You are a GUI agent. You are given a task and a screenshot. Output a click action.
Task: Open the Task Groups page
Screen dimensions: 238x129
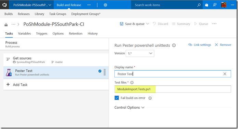point(58,14)
